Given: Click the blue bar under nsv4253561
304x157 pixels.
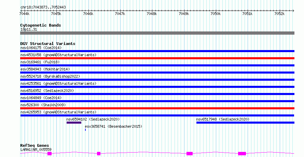Looking at the screenshot, I should tap(157, 87).
